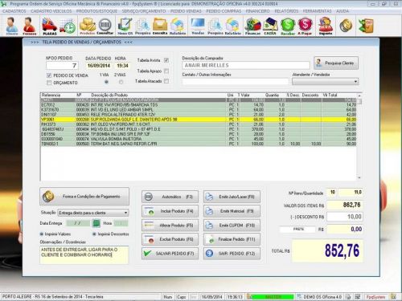402x301 pixels.
Task: Enable the Orçamento checkbox
Action: pos(49,83)
